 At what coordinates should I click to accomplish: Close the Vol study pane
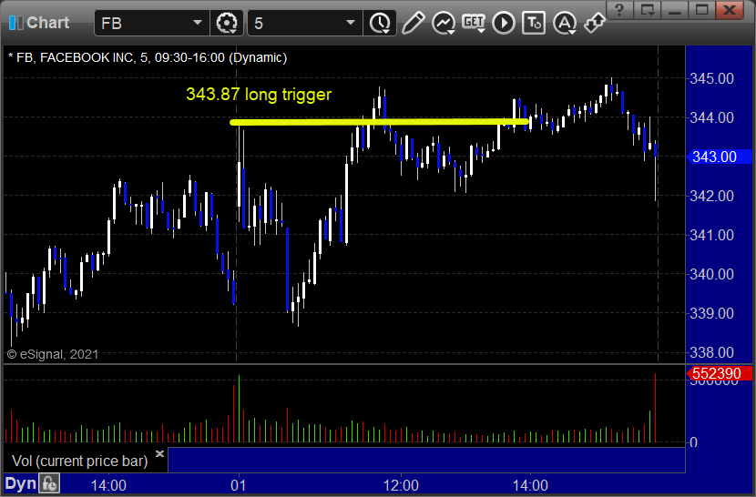pos(160,453)
